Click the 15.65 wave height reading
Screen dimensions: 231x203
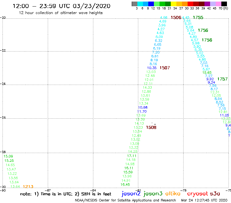click(207, 72)
